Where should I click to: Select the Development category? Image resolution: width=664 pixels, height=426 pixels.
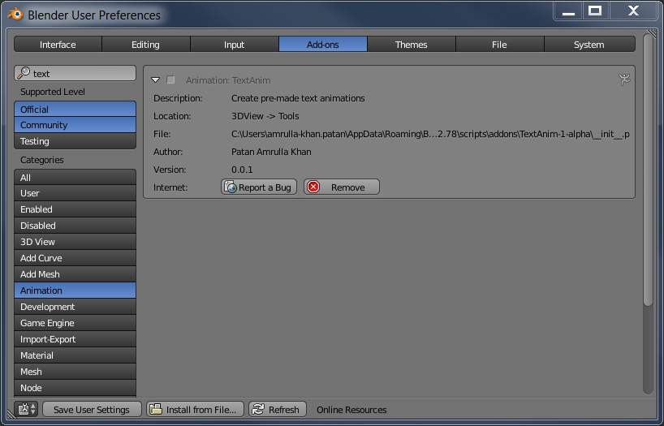pyautogui.click(x=75, y=307)
